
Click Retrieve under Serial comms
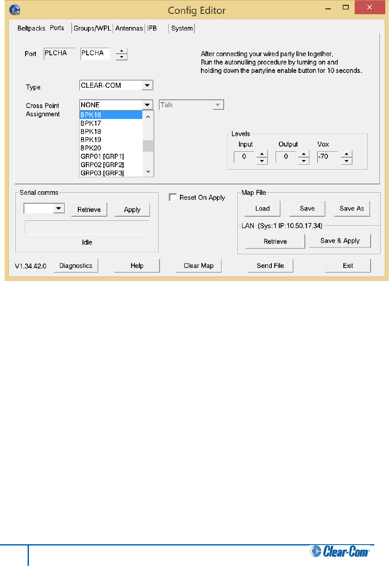tap(89, 209)
